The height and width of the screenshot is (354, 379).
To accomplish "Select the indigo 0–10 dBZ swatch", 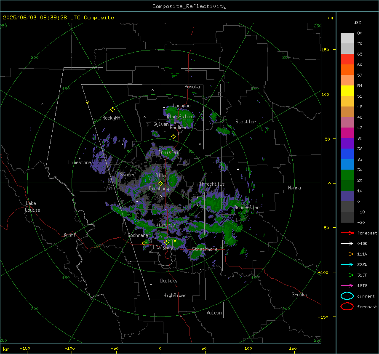I will point(347,196).
